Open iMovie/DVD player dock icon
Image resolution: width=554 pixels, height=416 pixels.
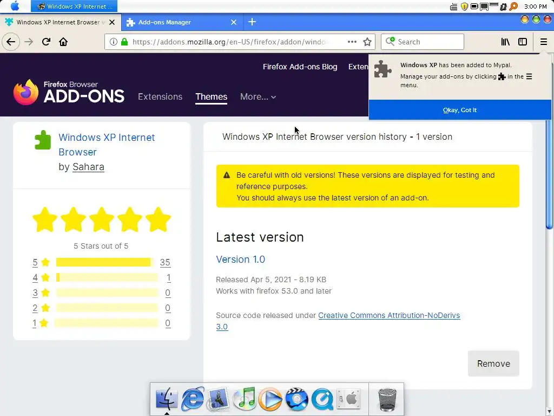coord(296,399)
